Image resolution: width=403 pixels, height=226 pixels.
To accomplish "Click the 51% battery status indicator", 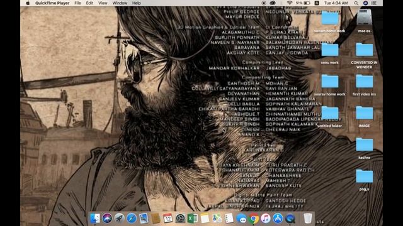I will point(303,3).
